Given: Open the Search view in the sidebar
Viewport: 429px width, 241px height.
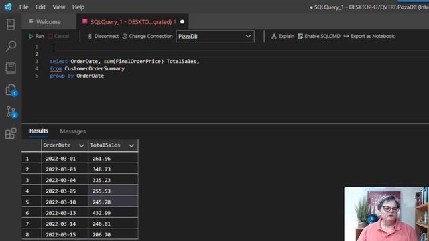Looking at the screenshot, I should (x=11, y=46).
